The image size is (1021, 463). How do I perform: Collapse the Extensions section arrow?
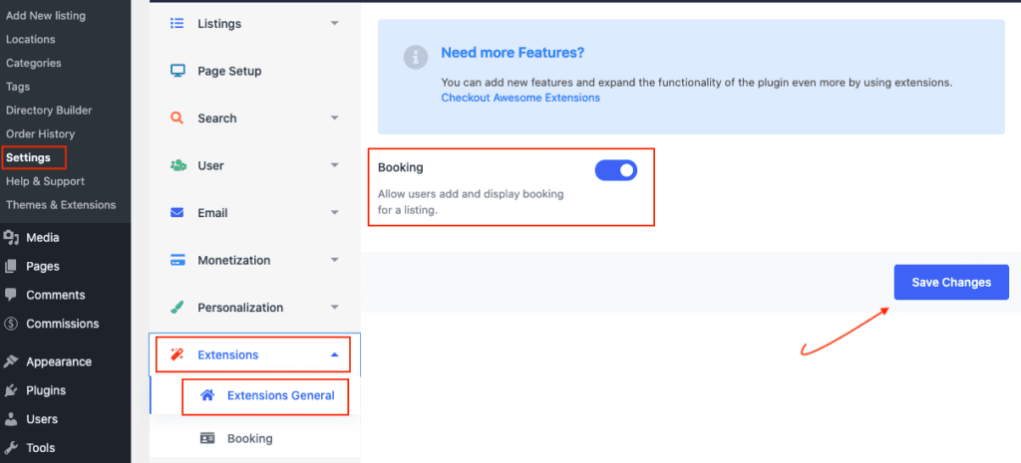[335, 355]
